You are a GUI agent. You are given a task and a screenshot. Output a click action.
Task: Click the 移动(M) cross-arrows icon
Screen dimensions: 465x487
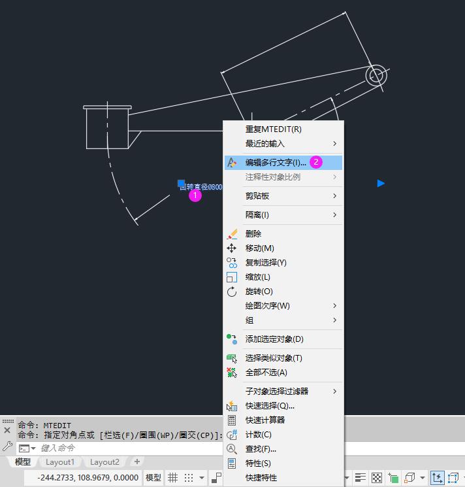click(232, 248)
